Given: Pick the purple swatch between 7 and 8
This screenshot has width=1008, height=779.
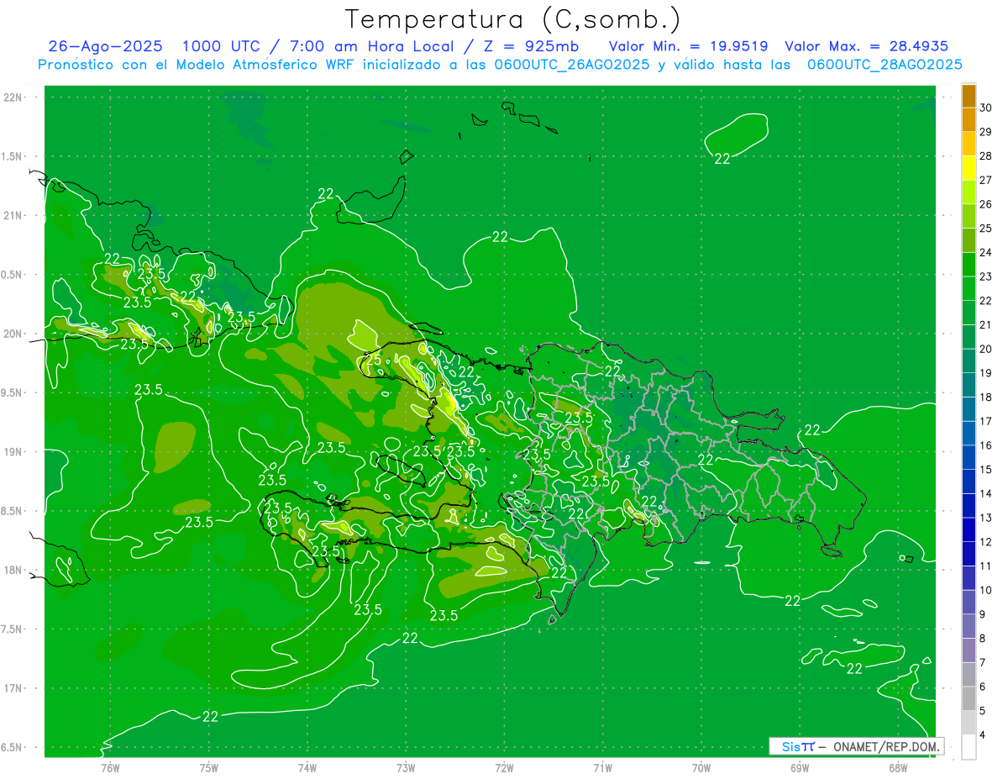Looking at the screenshot, I should point(969,650).
